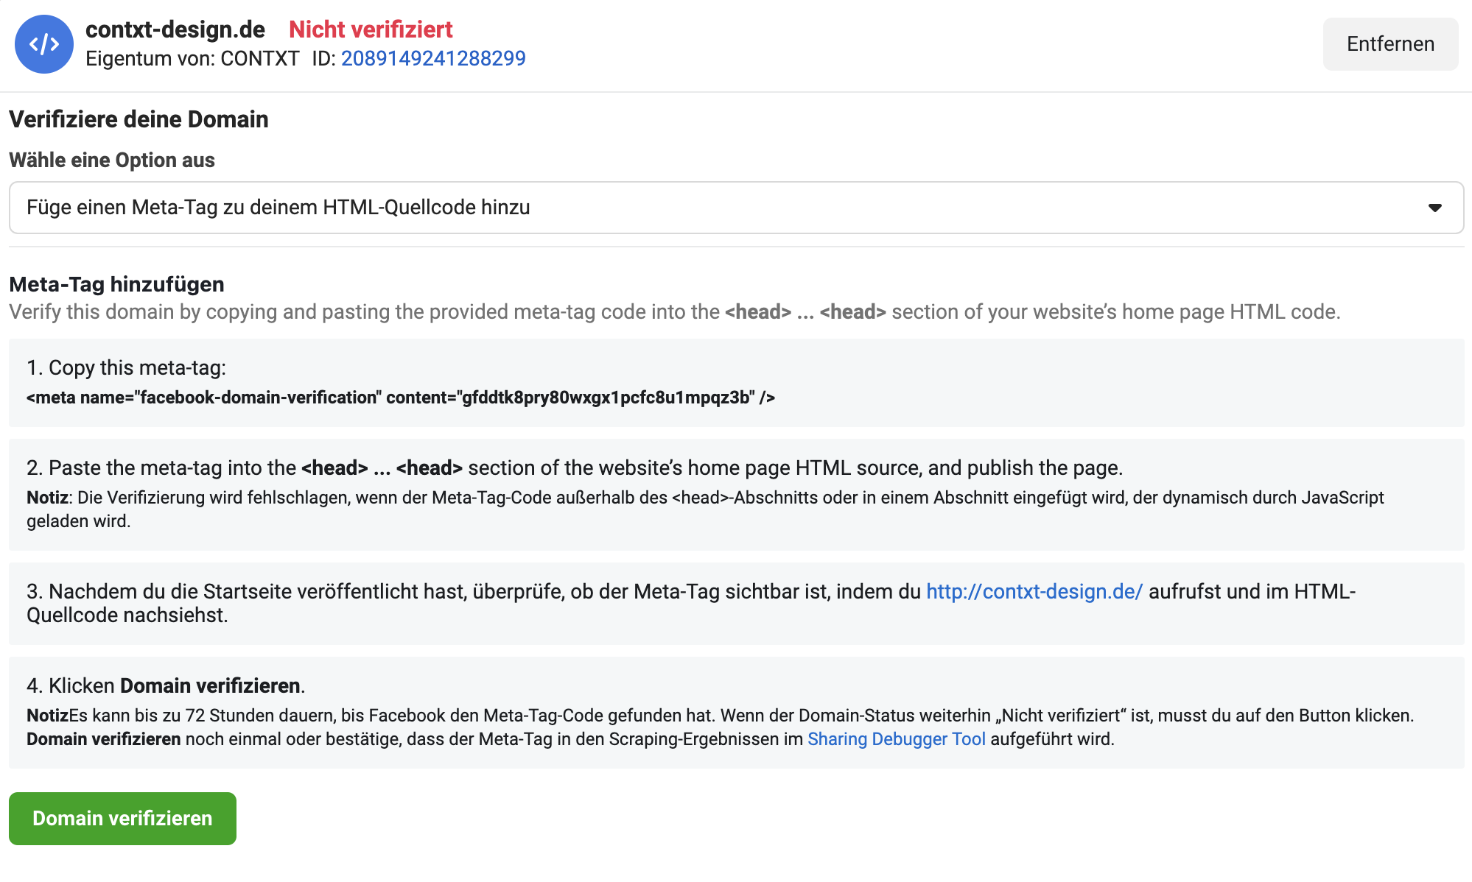Remove the domain with the Entfernen button
The width and height of the screenshot is (1472, 882).
tap(1390, 44)
